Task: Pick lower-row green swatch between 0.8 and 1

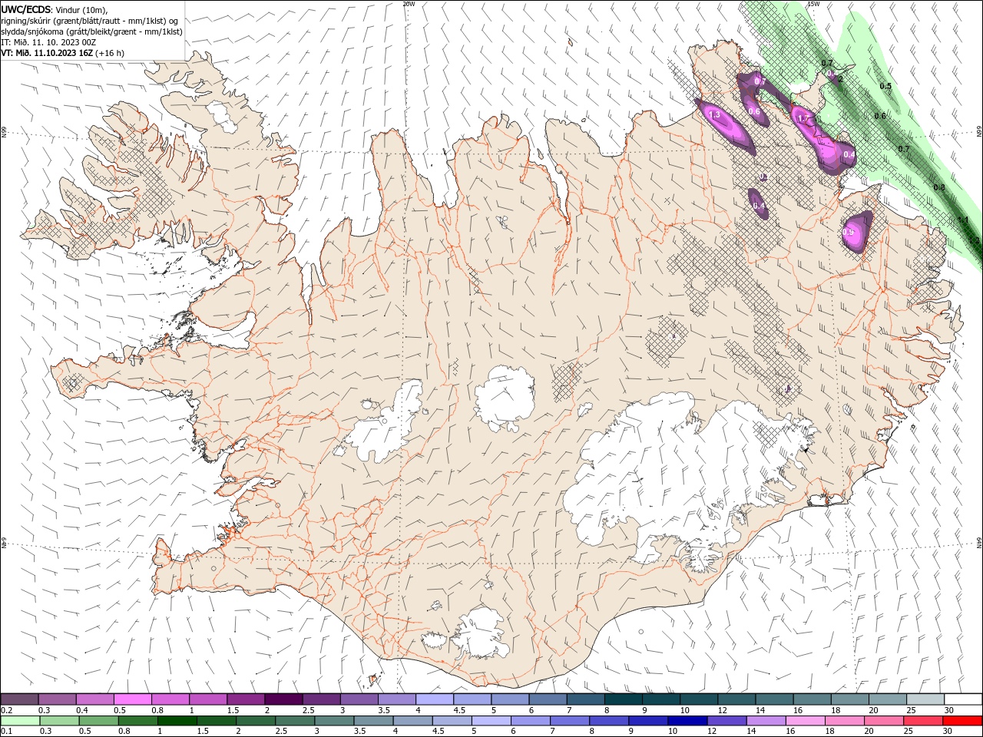Action: [137, 721]
